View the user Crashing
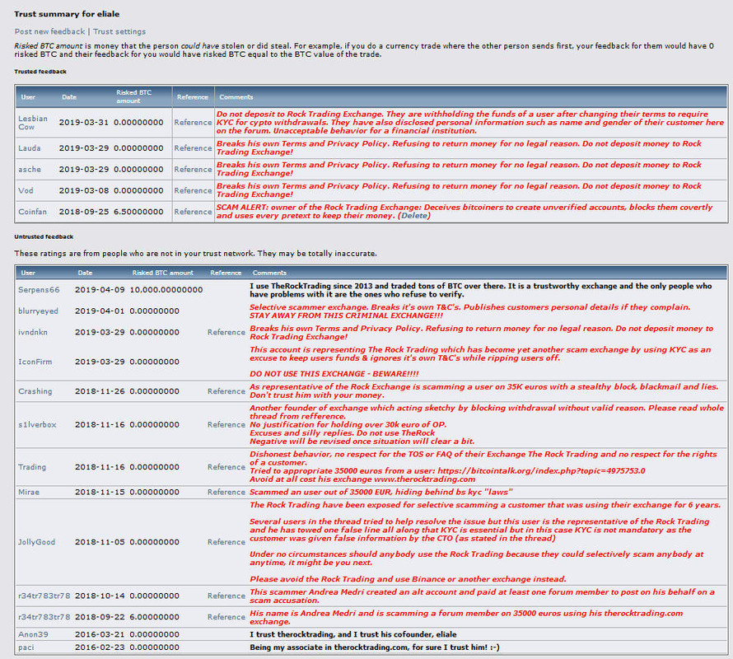 point(35,391)
